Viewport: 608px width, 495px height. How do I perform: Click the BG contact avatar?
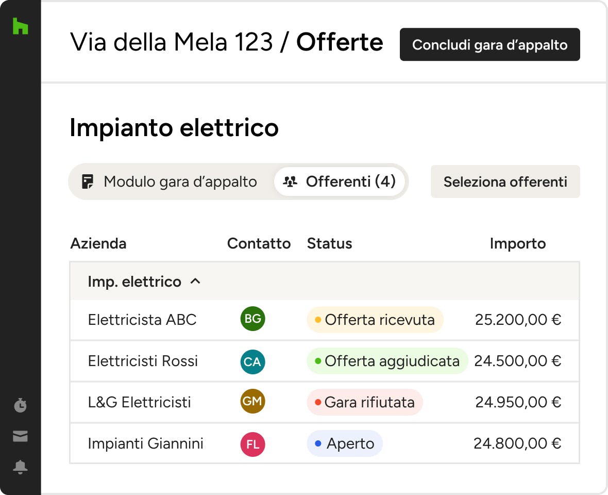(252, 319)
